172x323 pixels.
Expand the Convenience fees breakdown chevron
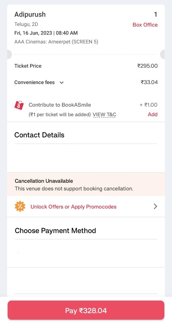62,83
